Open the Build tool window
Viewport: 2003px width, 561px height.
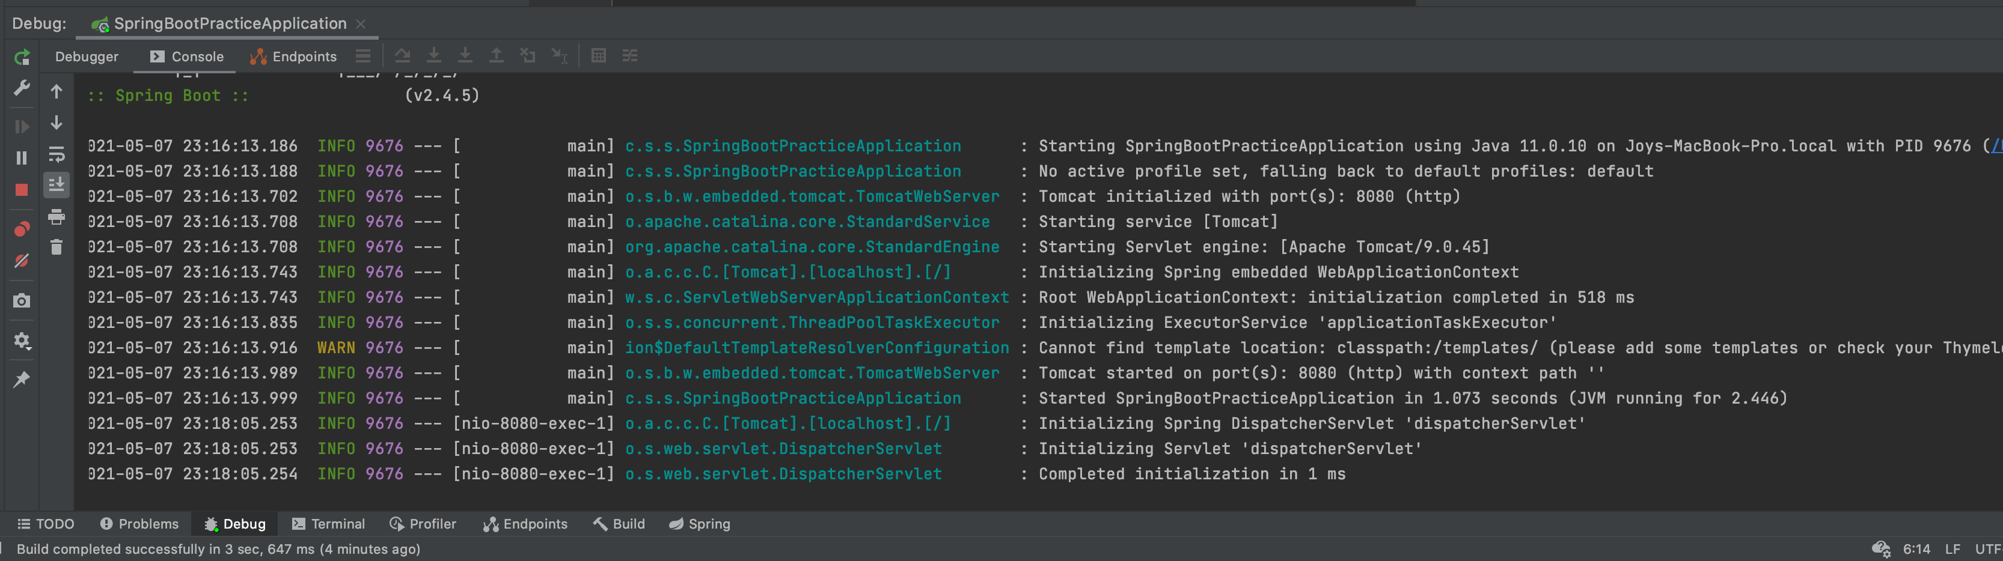coord(619,524)
